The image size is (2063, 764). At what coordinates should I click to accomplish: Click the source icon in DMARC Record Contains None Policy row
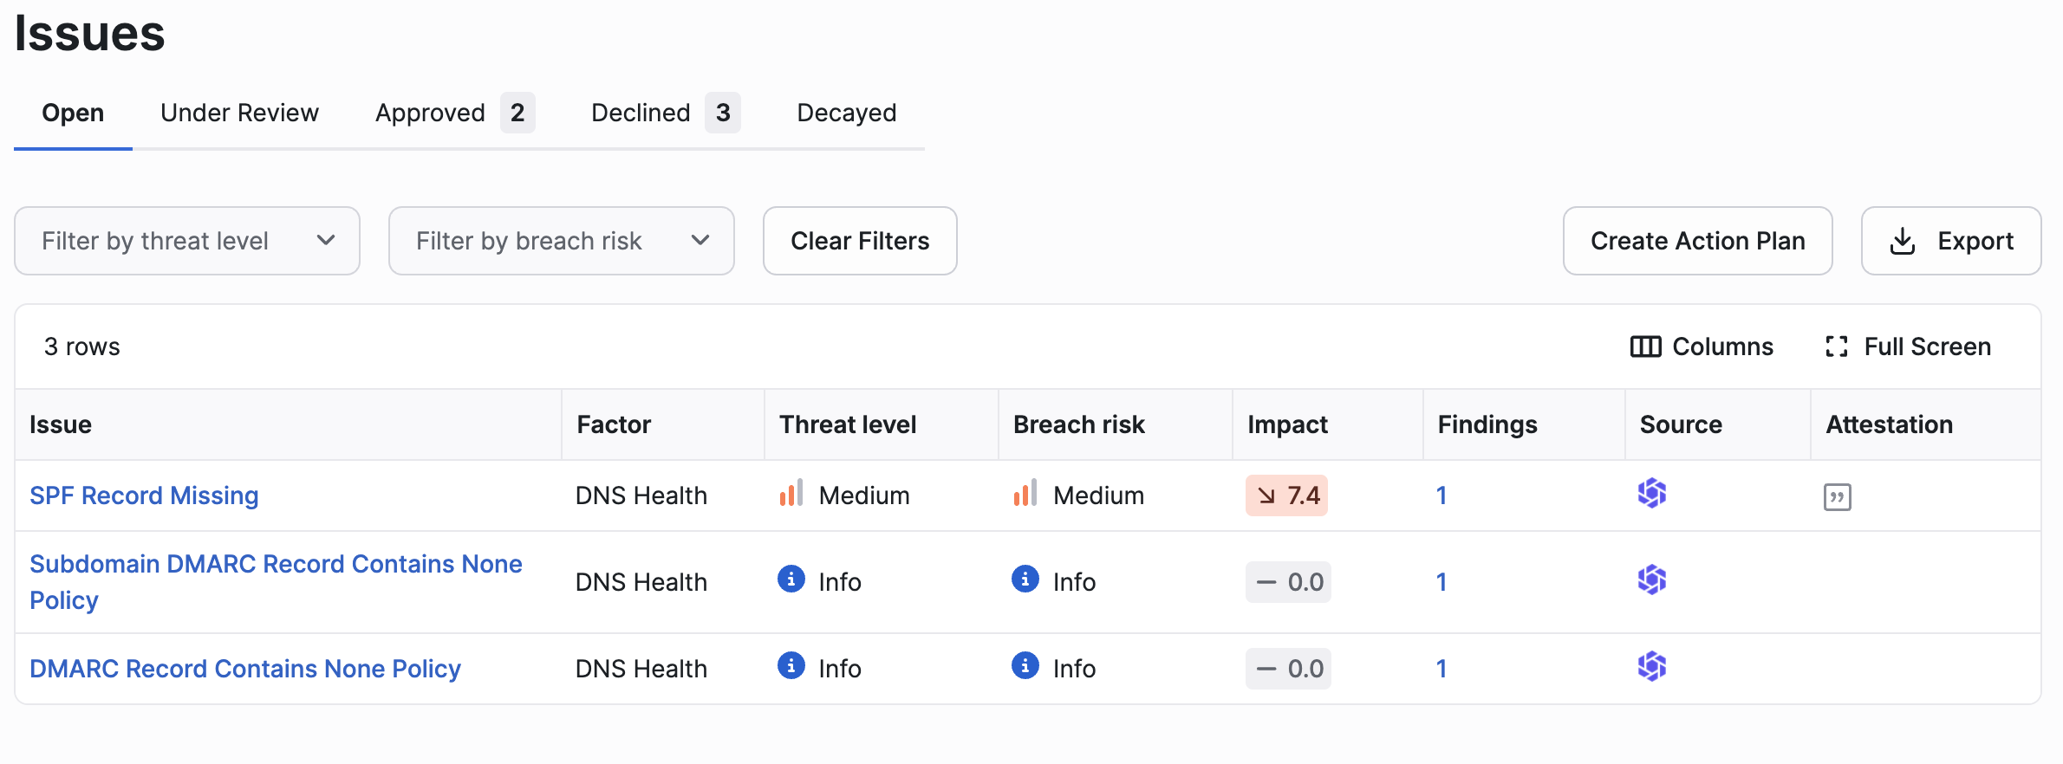click(1651, 667)
